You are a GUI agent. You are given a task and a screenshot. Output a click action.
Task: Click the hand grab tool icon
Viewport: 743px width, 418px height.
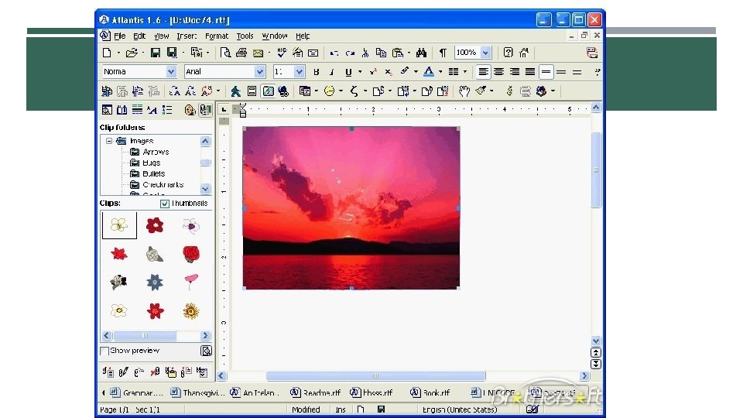[464, 91]
